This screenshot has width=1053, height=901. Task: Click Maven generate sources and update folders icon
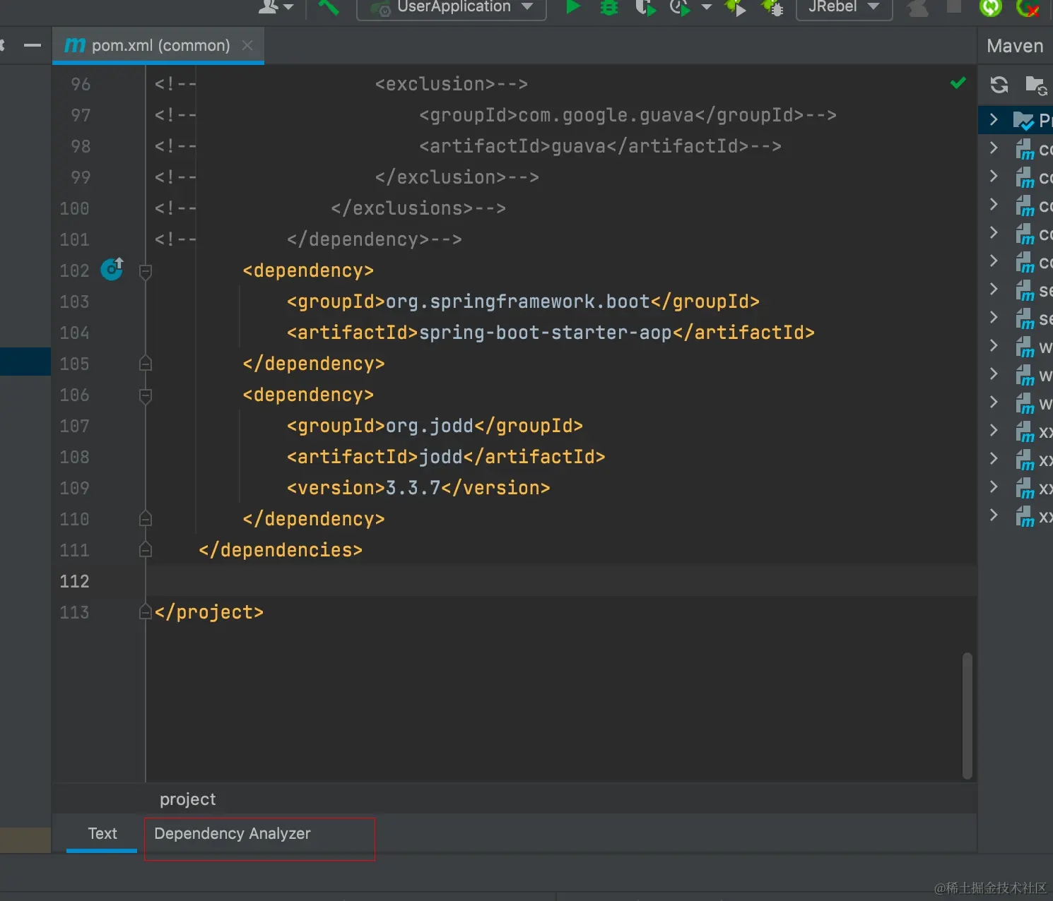coord(1035,85)
